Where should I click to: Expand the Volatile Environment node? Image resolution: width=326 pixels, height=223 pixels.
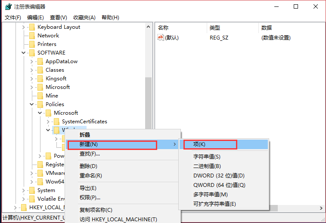click(x=24, y=199)
